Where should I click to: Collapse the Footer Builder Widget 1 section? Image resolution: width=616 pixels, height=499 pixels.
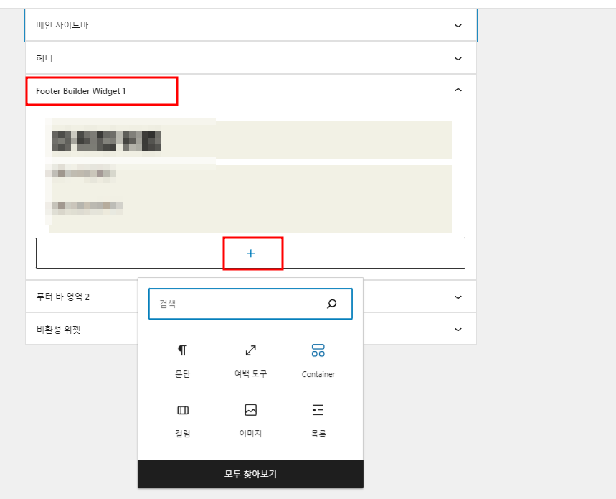tap(457, 90)
